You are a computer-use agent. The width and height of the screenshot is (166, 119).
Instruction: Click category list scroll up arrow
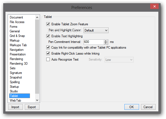37,17
